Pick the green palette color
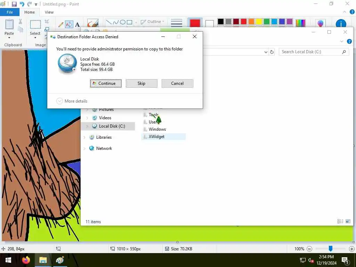The width and height of the screenshot is (356, 267). coord(267,22)
